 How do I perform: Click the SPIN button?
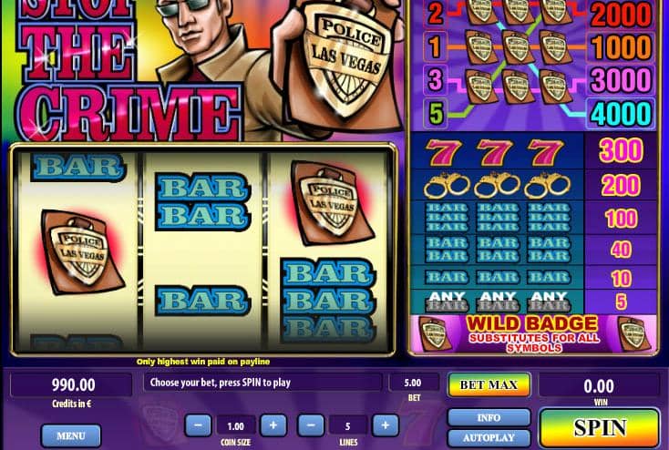[600, 428]
